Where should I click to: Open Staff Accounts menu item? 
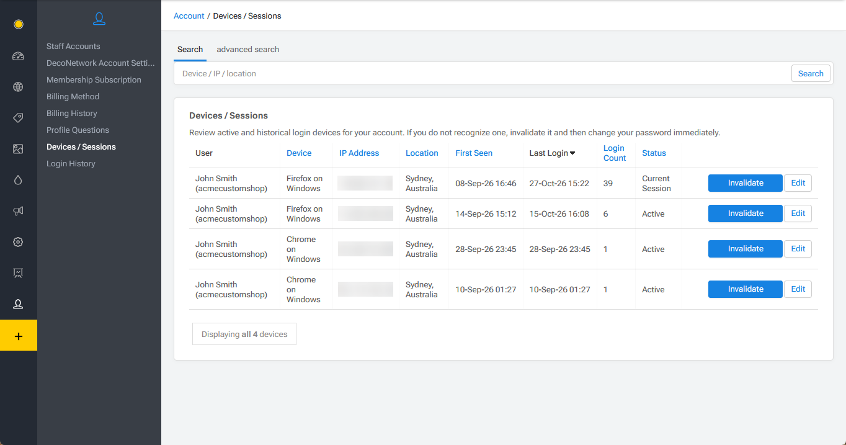point(73,47)
